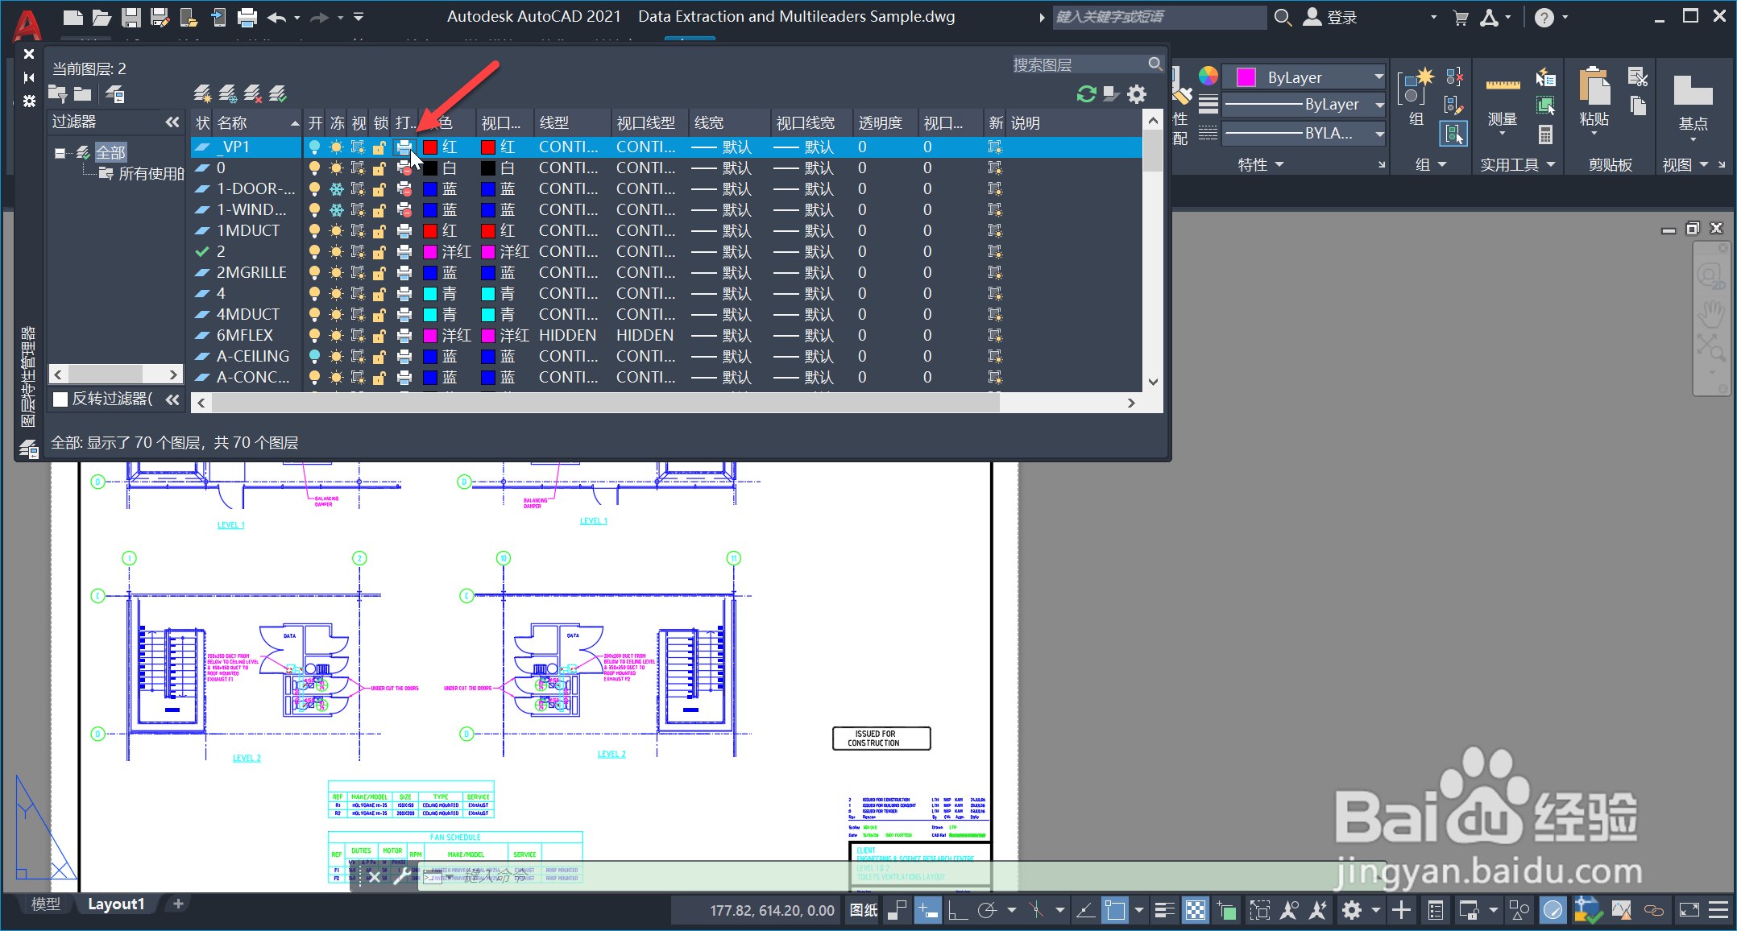The image size is (1737, 931).
Task: Refresh the layer list
Action: (x=1087, y=94)
